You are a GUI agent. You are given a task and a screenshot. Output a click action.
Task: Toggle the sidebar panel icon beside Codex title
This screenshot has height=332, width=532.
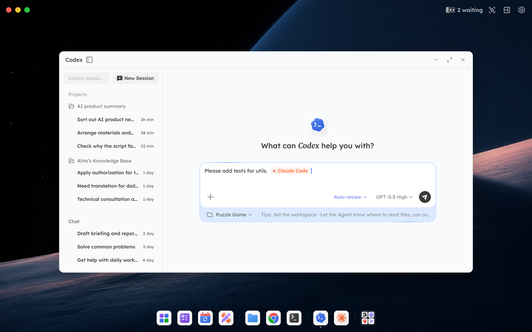tap(89, 60)
